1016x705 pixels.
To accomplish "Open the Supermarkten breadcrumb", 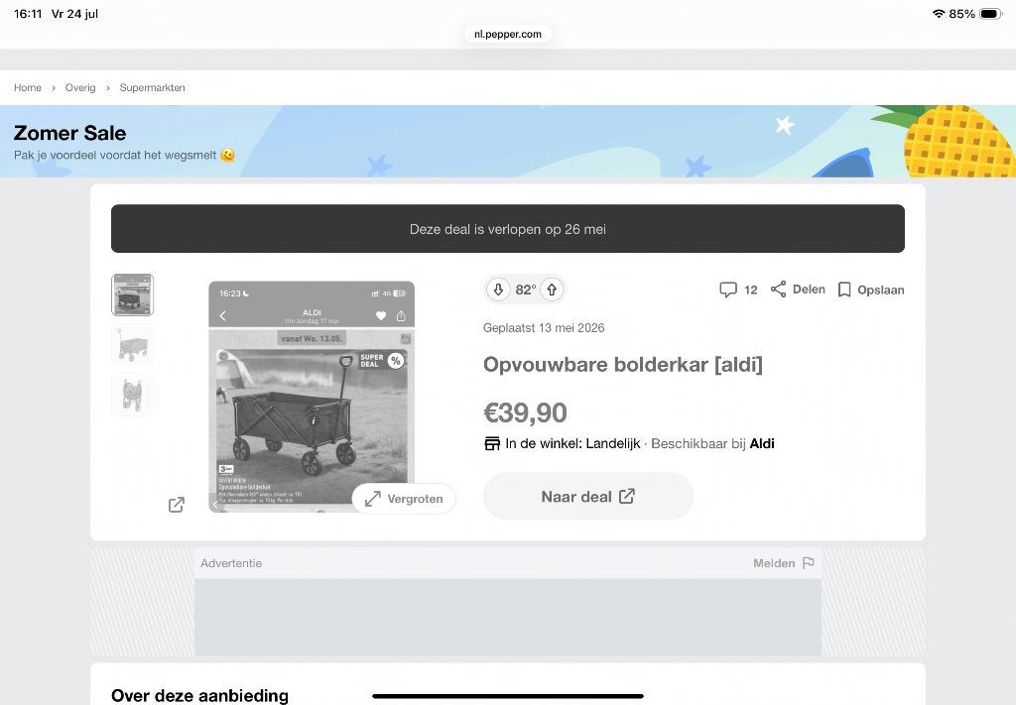I will (152, 87).
